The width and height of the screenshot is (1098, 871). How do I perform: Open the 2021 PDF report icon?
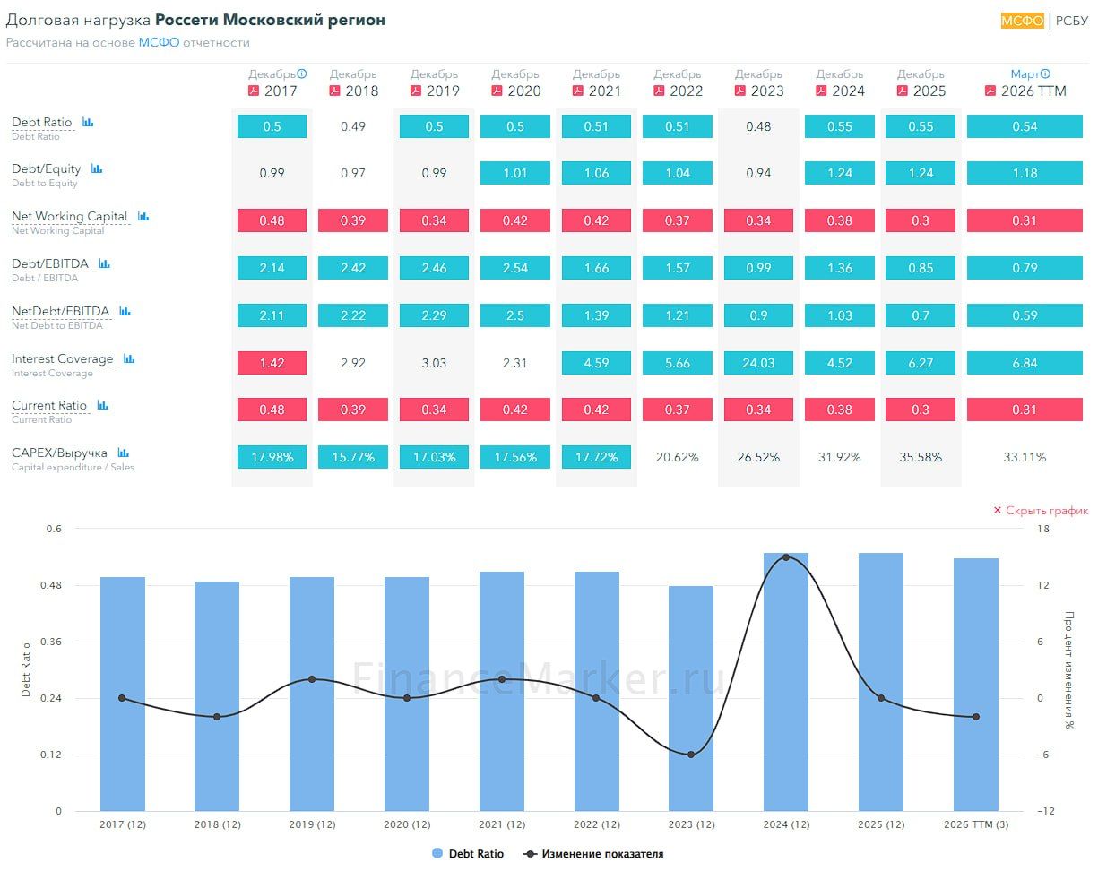[x=578, y=91]
